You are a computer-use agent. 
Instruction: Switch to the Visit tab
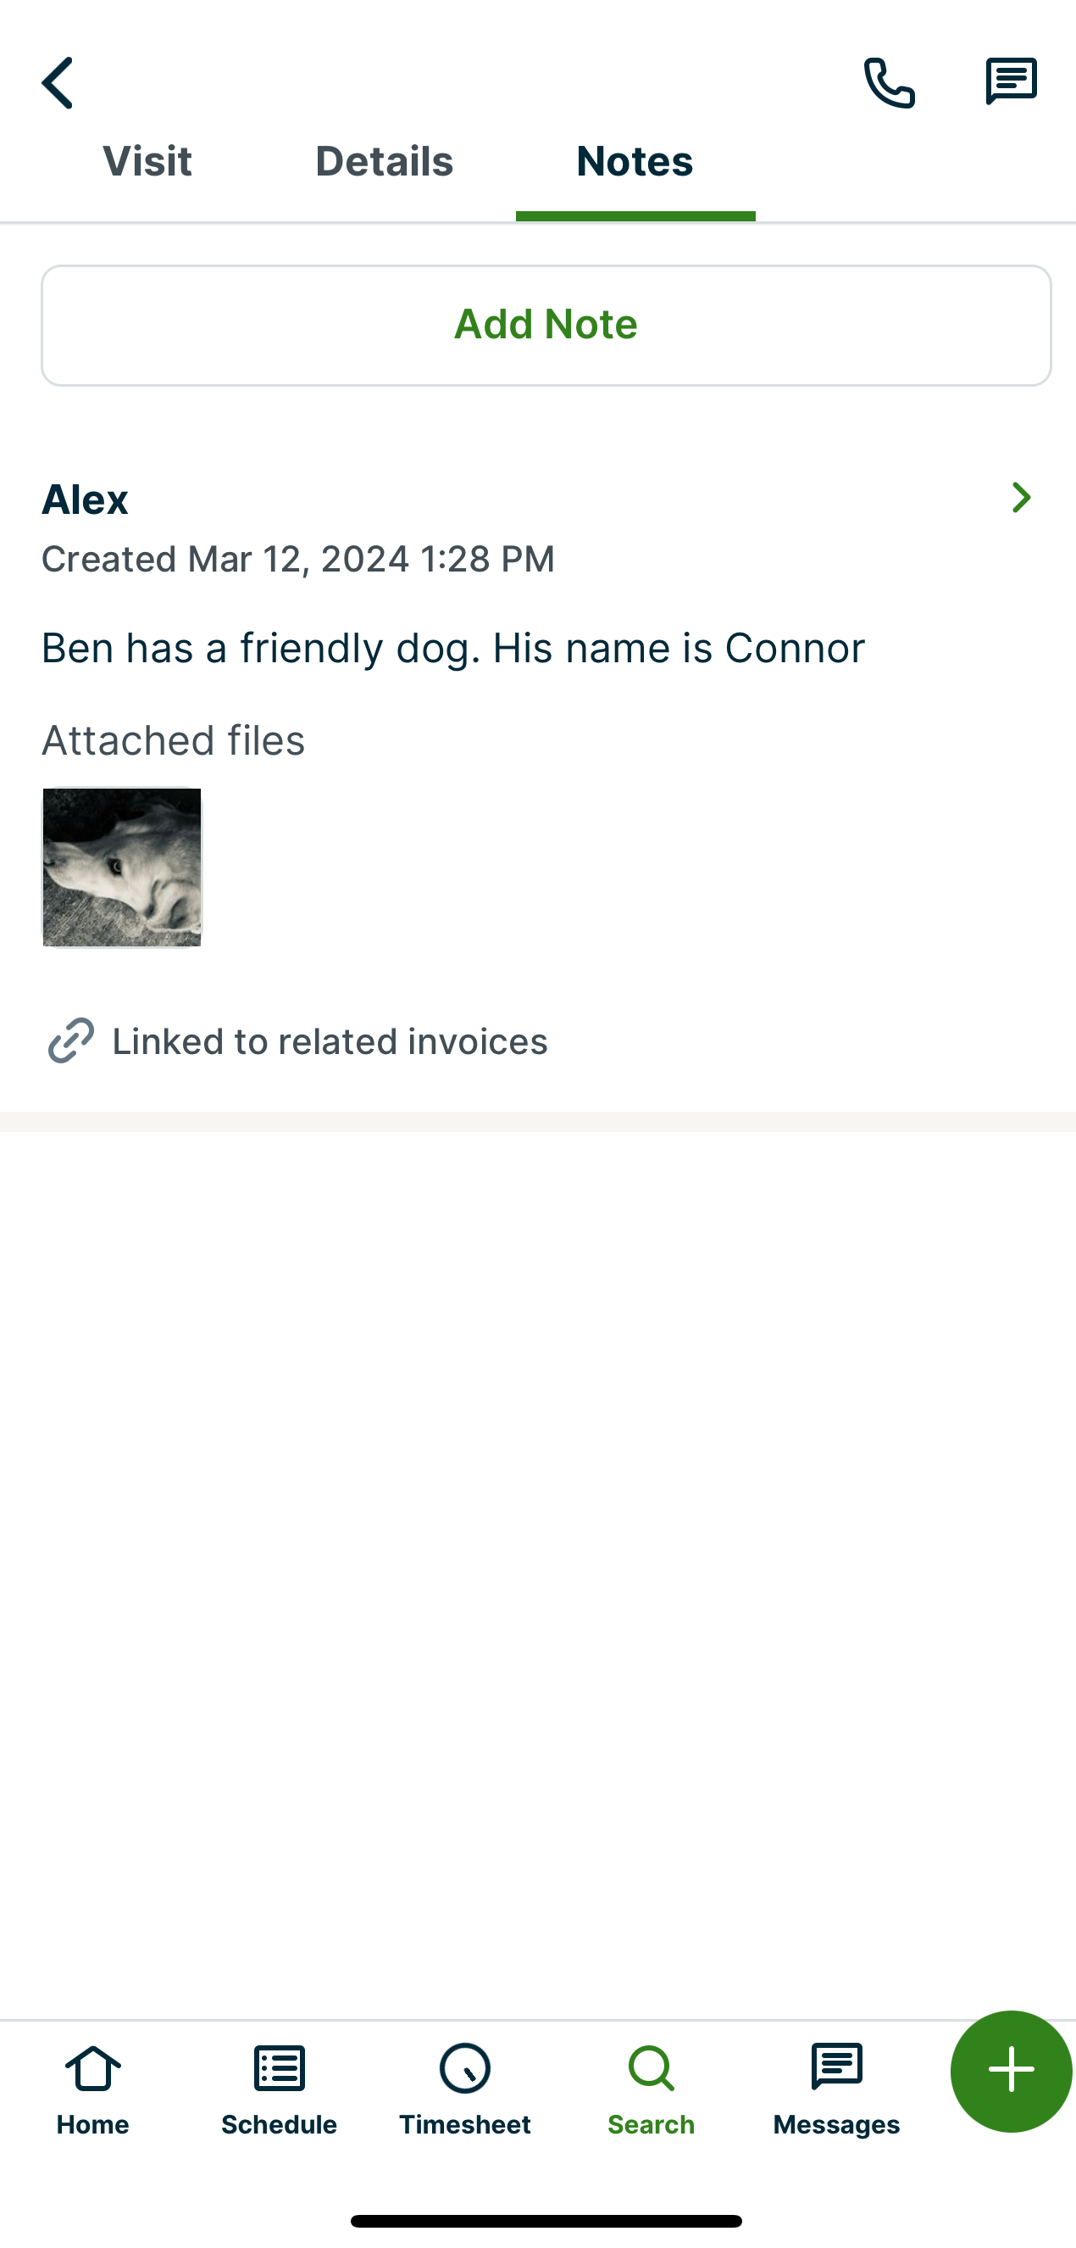[x=147, y=161]
